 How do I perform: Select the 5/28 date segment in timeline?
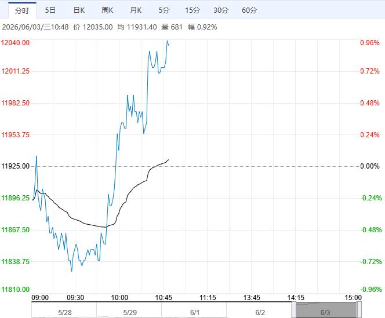click(x=65, y=312)
